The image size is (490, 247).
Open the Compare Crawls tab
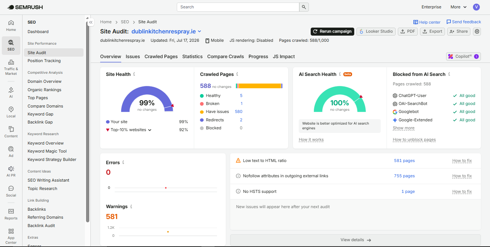click(x=225, y=56)
